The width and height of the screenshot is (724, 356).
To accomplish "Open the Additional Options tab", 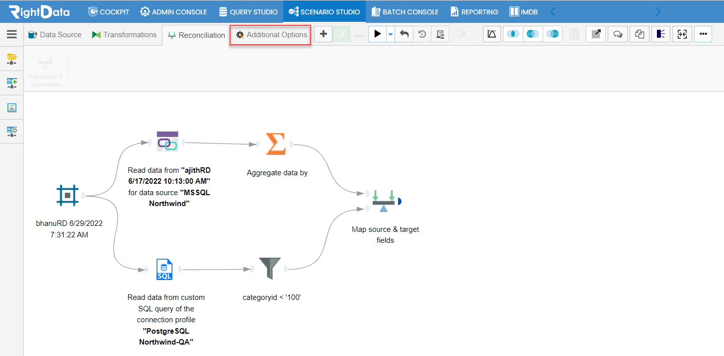I will (271, 35).
